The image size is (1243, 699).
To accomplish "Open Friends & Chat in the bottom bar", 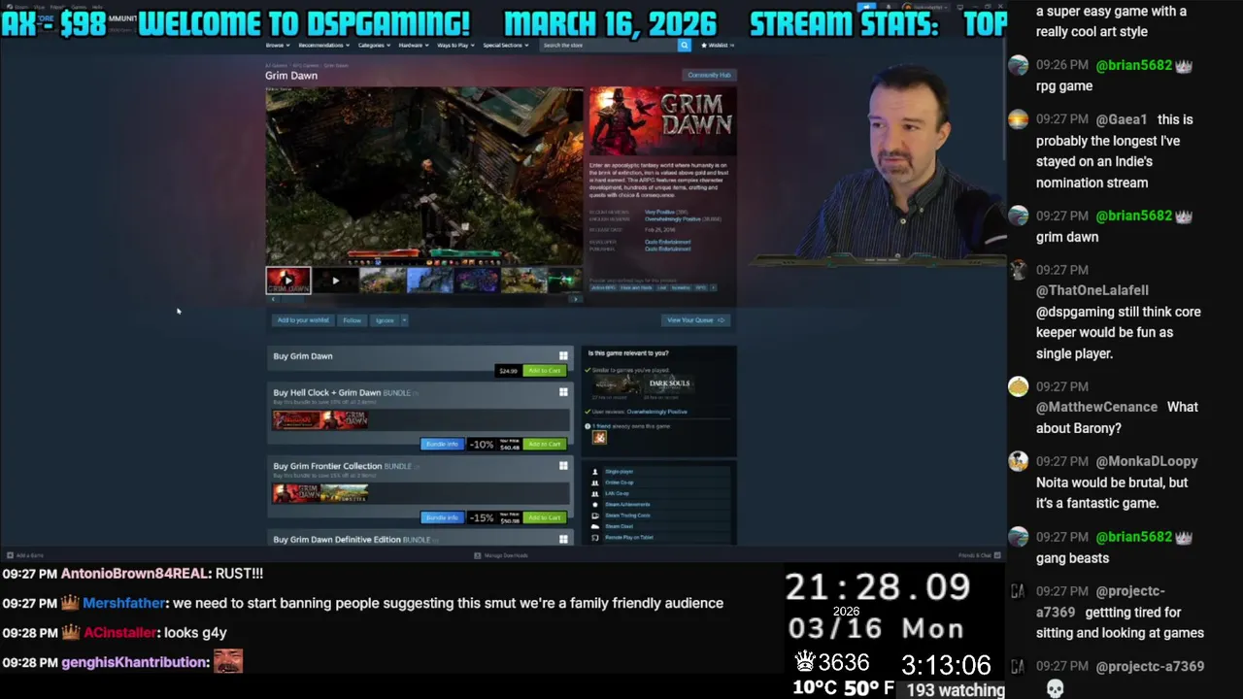I will (x=979, y=555).
